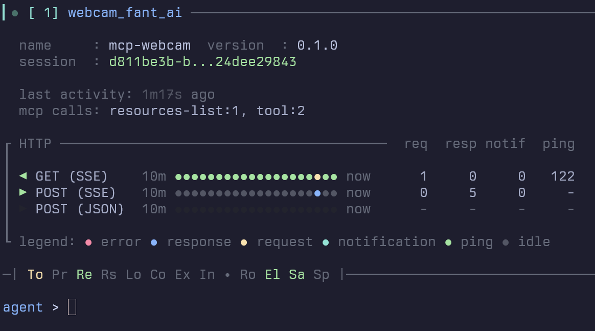Click the dim POST (JSON) arrow icon
This screenshot has height=331, width=595.
pyautogui.click(x=22, y=209)
